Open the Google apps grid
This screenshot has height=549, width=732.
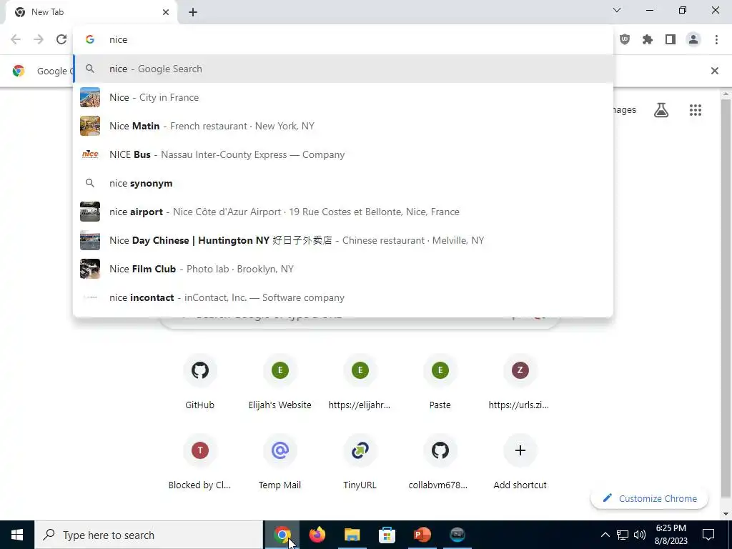pyautogui.click(x=695, y=110)
